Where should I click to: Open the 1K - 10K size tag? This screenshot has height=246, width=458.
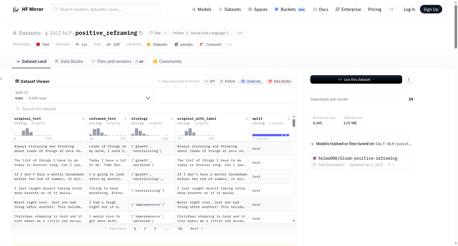[113, 44]
